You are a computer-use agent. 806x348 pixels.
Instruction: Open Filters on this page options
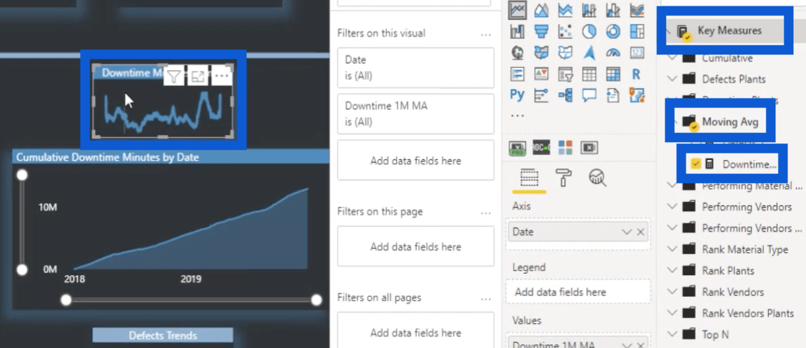pos(486,212)
